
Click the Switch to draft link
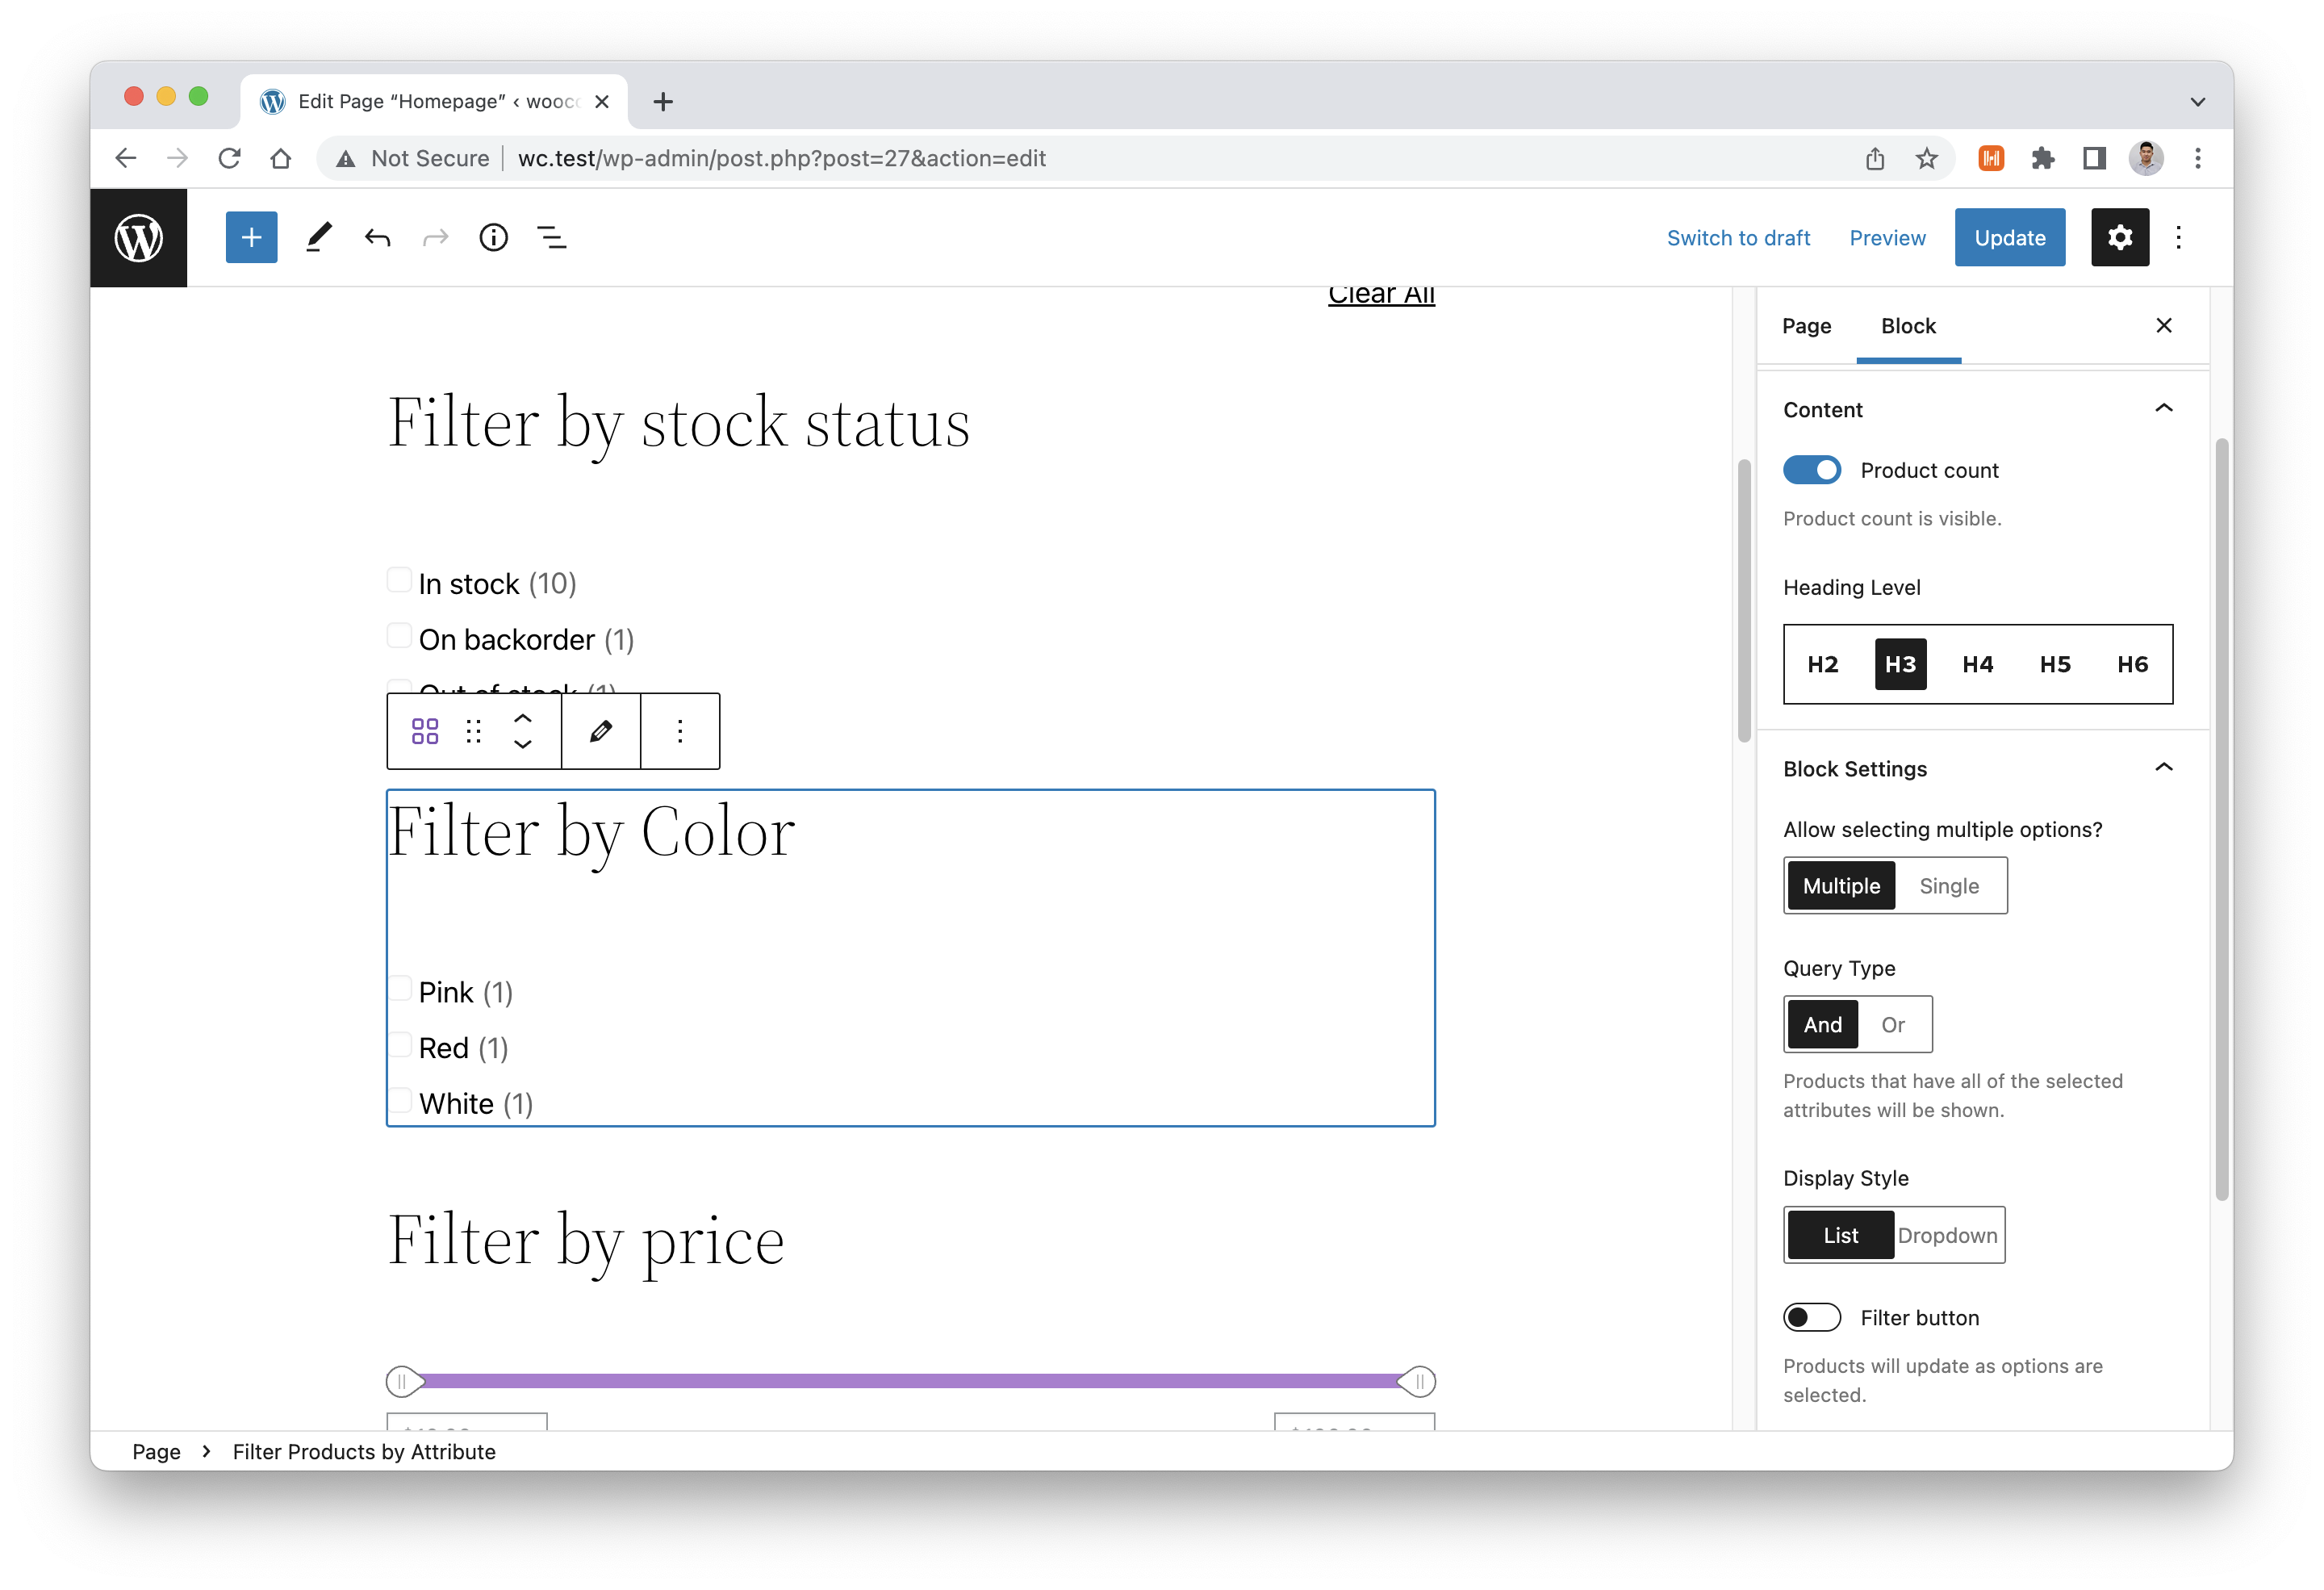(1738, 237)
